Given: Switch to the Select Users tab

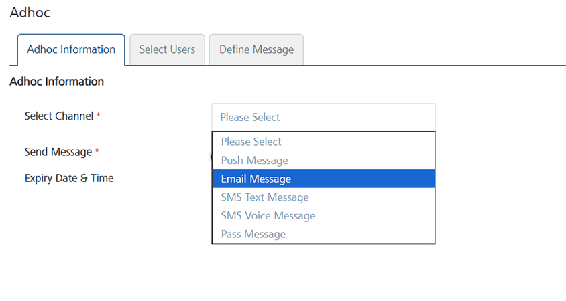Looking at the screenshot, I should [x=167, y=49].
